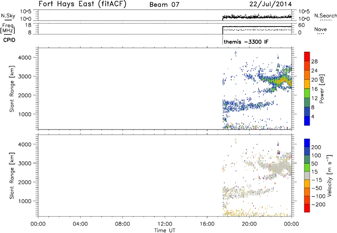Click the Nave axis value '60'

(302, 25)
